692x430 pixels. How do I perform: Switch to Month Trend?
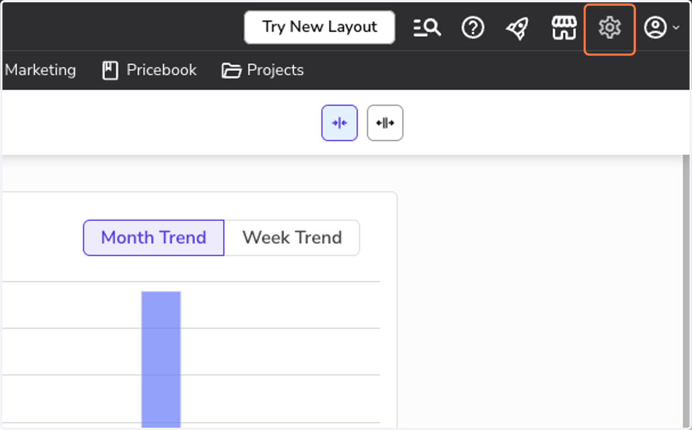pos(153,237)
